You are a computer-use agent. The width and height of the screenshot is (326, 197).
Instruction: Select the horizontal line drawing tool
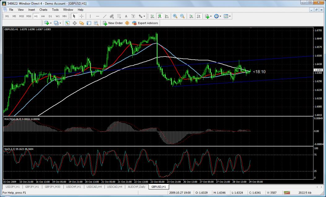tap(98, 16)
